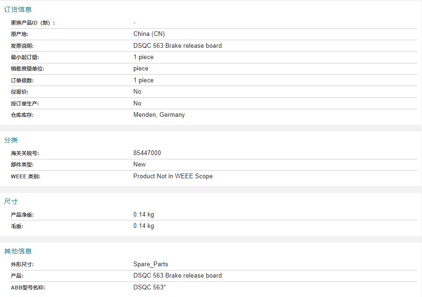This screenshot has width=422, height=297.
Task: Click the 尺寸 section heading
Action: point(11,201)
